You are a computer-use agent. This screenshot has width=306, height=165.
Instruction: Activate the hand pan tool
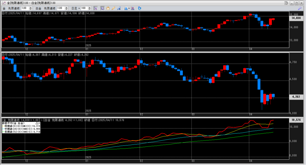pos(108,8)
